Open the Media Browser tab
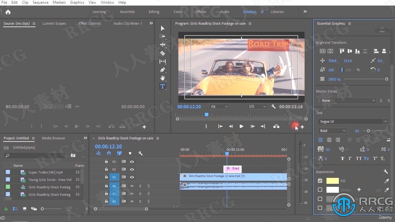395x222 pixels. pyautogui.click(x=53, y=138)
